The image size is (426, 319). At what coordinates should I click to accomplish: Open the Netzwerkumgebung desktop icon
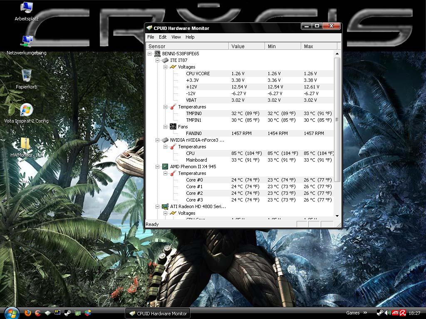26,45
